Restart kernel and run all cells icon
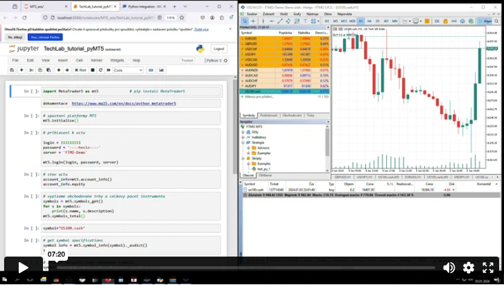504x285 pixels. [x=109, y=70]
